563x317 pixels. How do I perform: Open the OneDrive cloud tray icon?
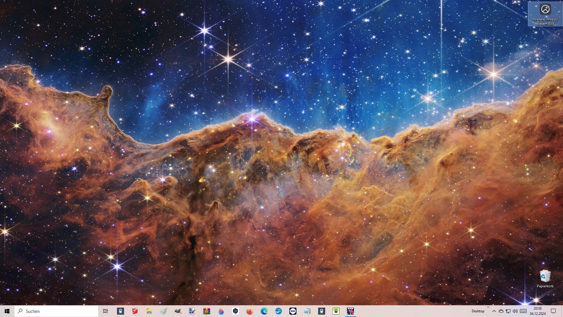point(501,311)
